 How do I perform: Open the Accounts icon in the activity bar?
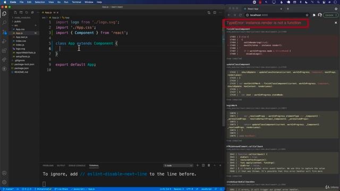pyautogui.click(x=4, y=173)
